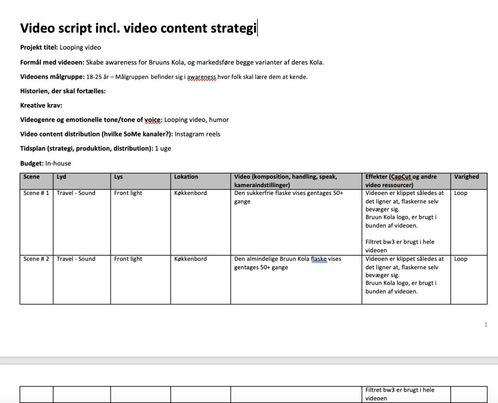Click "Filtret bw3 er brugt" on the second page
The height and width of the screenshot is (403, 498).
pos(393,390)
